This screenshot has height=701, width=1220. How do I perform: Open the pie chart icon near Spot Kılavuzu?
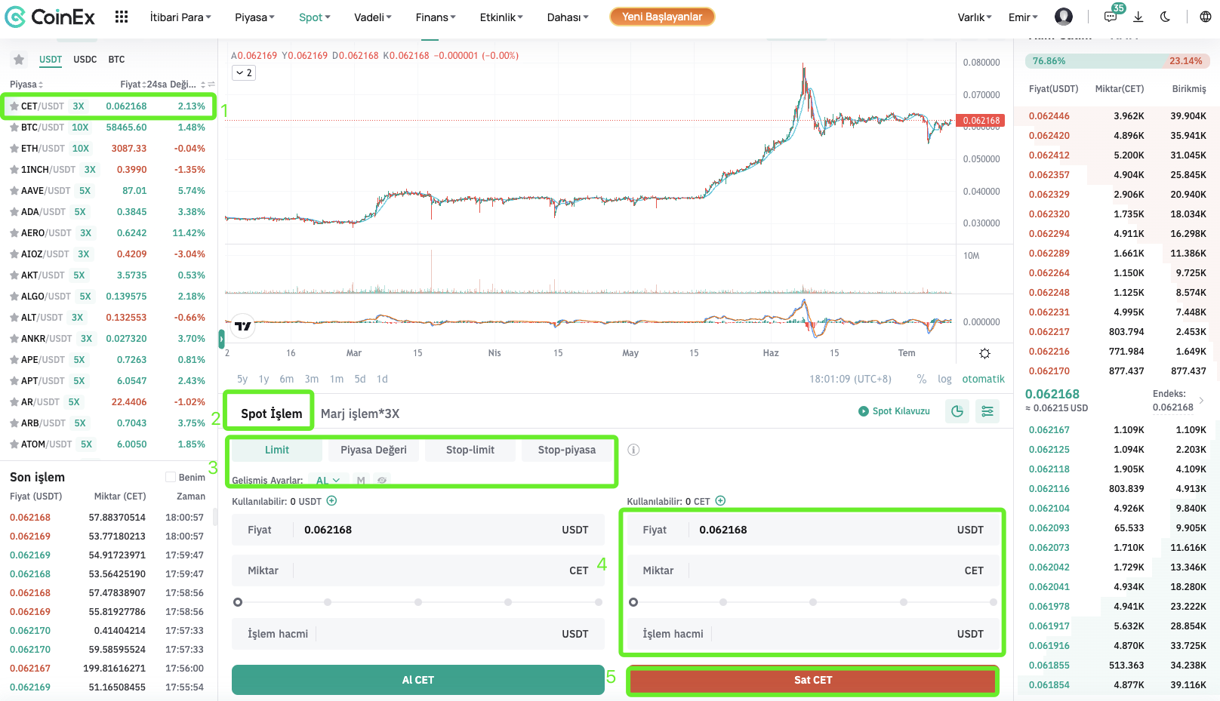point(957,411)
